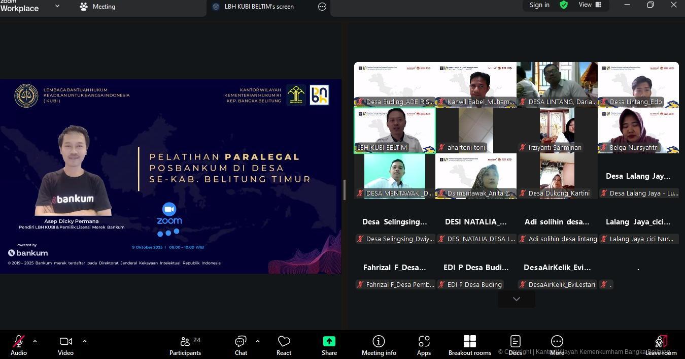Open the Participants panel
The height and width of the screenshot is (359, 685).
click(x=185, y=345)
